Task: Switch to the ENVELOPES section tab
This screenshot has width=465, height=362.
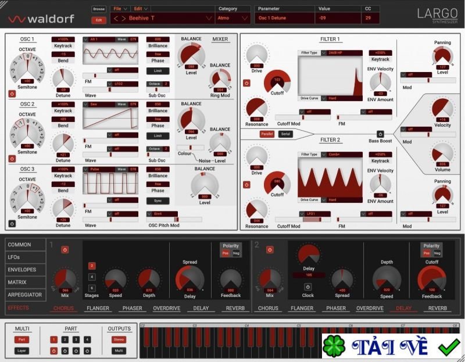Action: (x=22, y=270)
